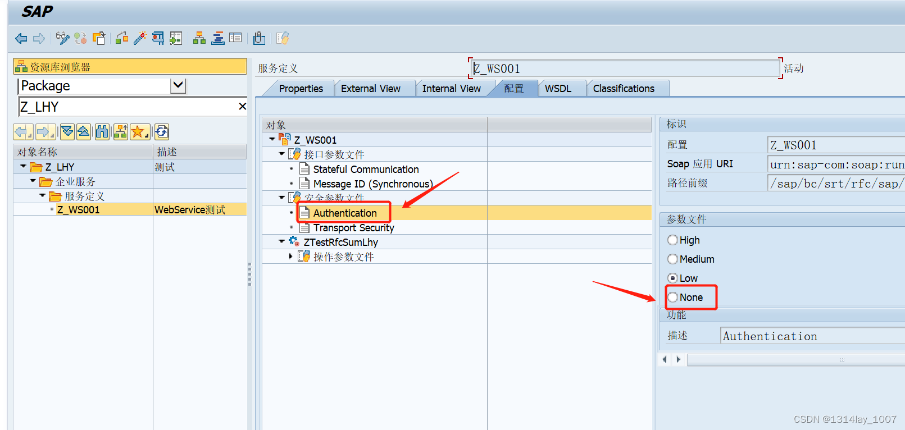Viewport: 905px width, 430px height.
Task: Click the Test/vise clamp icon
Action: (x=158, y=38)
